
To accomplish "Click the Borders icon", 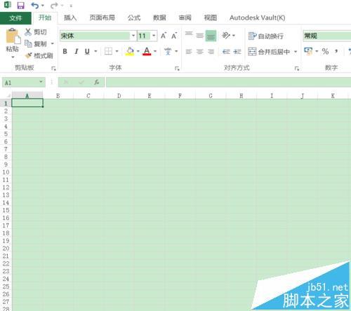I will click(108, 51).
